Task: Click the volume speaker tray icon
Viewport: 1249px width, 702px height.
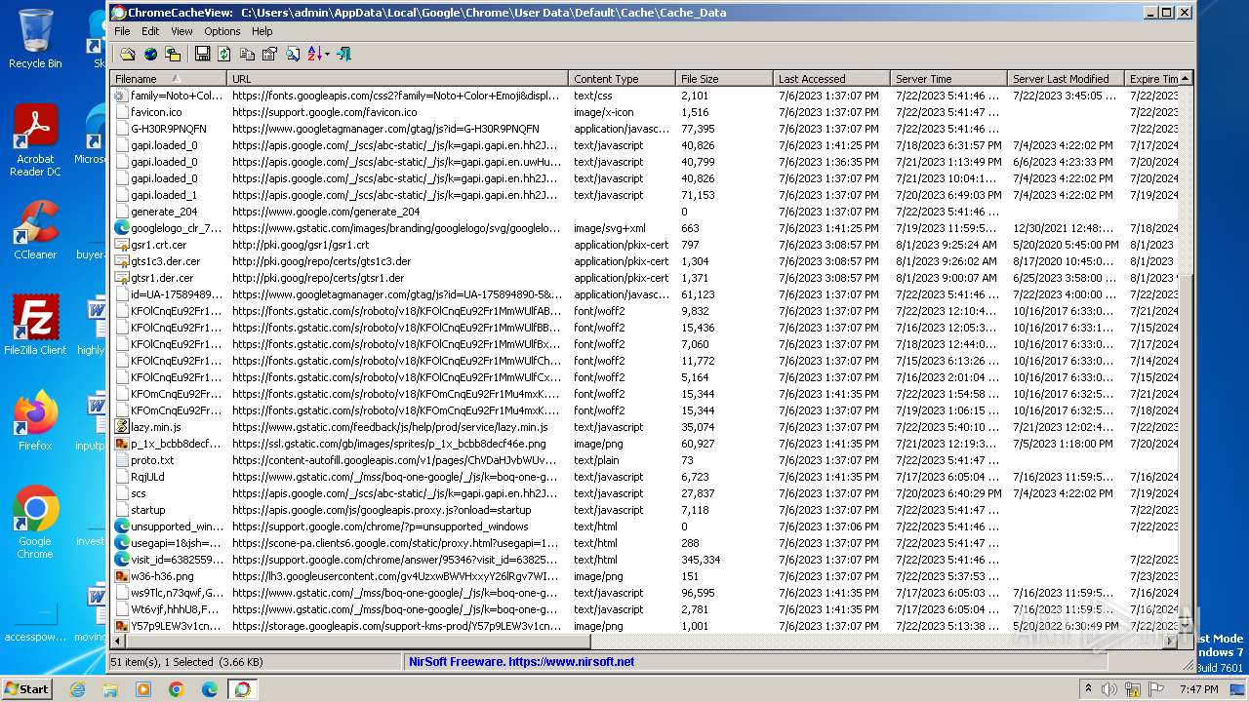Action: [1109, 689]
